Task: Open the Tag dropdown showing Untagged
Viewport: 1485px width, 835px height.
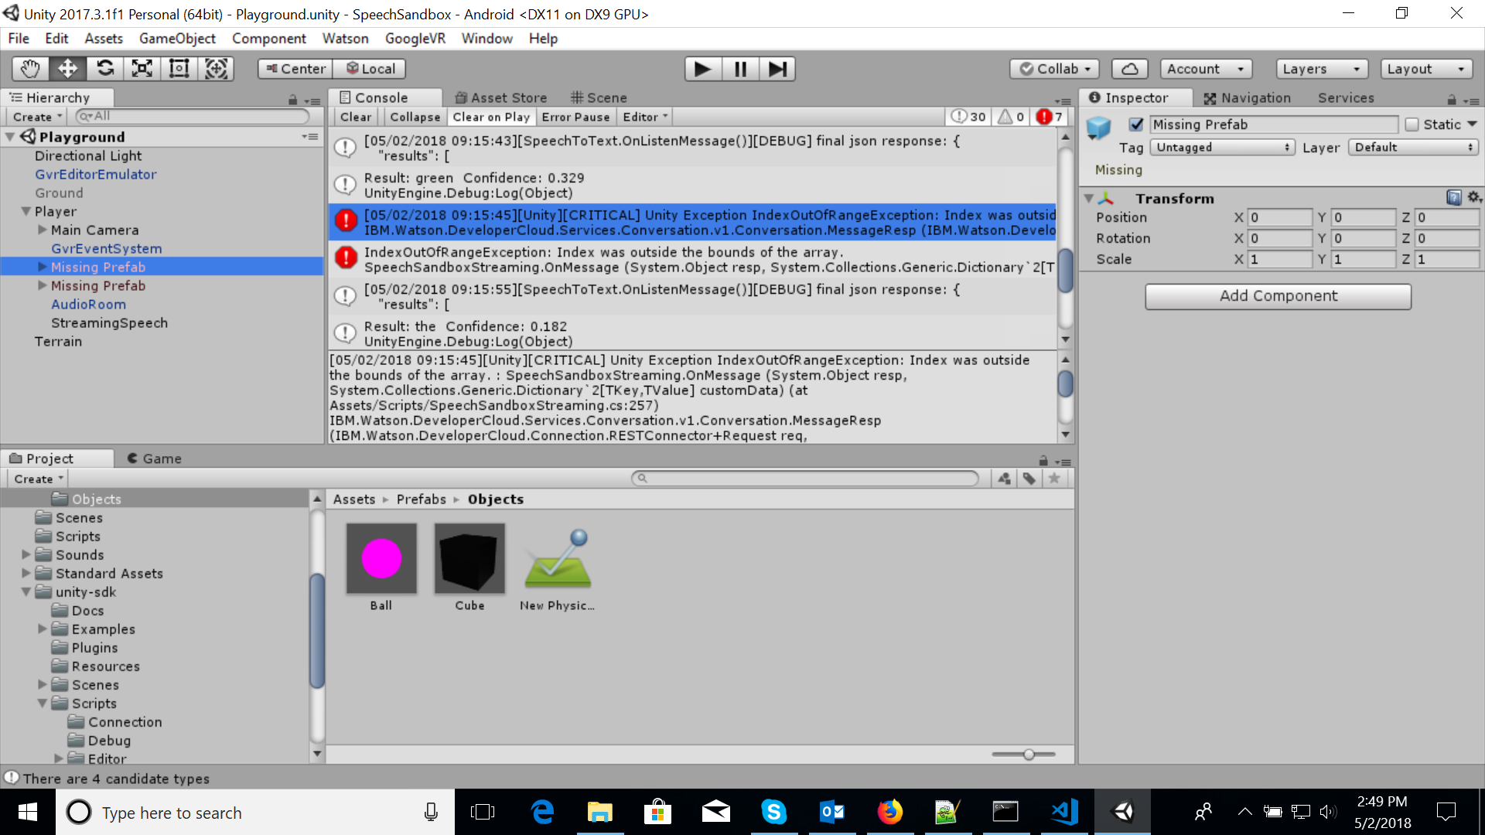Action: click(1221, 147)
